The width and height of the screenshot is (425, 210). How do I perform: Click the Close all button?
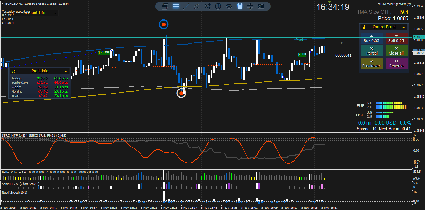[x=396, y=51]
